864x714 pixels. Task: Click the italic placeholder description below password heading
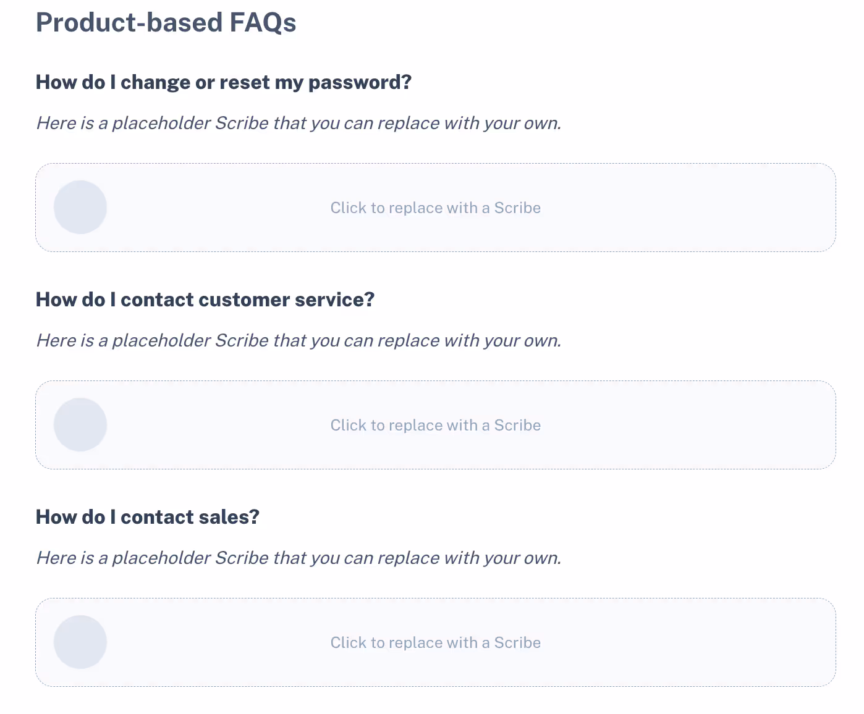coord(299,123)
